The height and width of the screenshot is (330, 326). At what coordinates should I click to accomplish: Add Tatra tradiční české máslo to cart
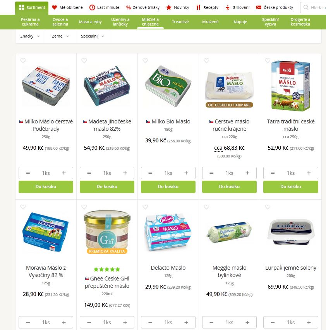pos(291,187)
